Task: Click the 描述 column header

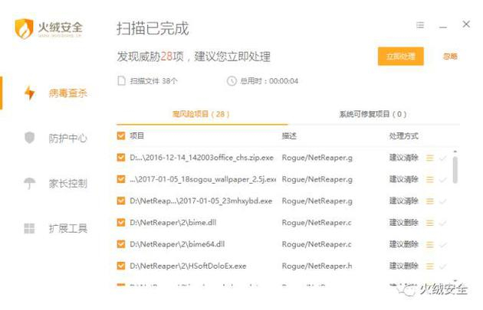Action: click(x=289, y=136)
